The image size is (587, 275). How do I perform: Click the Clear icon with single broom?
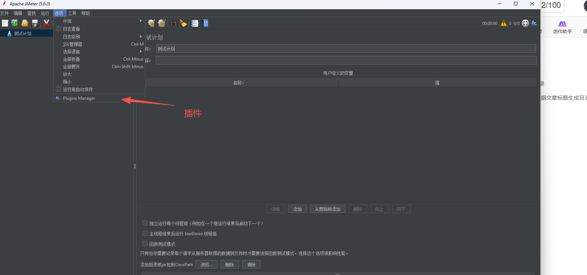pyautogui.click(x=151, y=23)
